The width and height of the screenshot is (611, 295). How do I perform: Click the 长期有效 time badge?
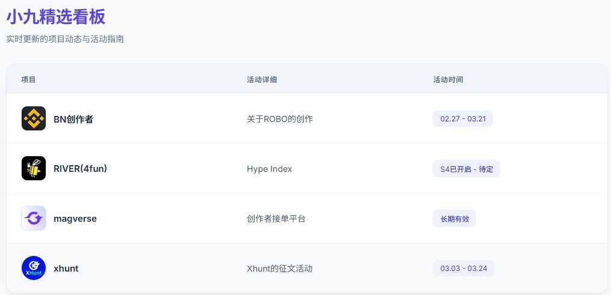(x=454, y=219)
